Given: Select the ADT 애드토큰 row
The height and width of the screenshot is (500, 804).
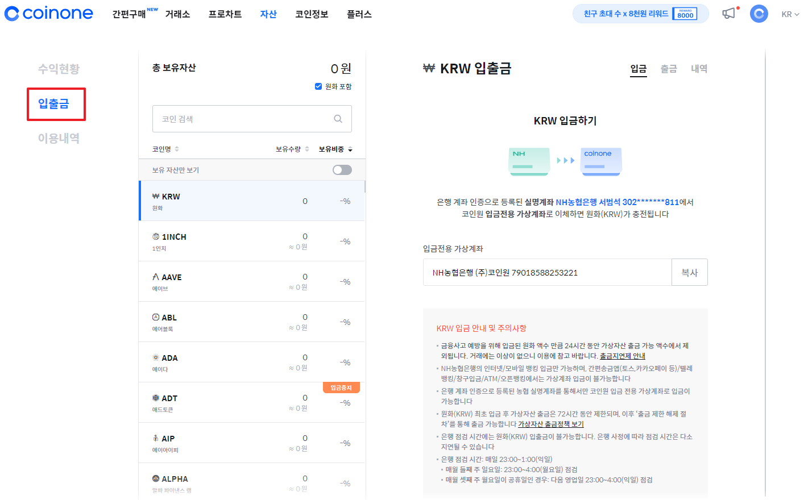Looking at the screenshot, I should pyautogui.click(x=252, y=402).
